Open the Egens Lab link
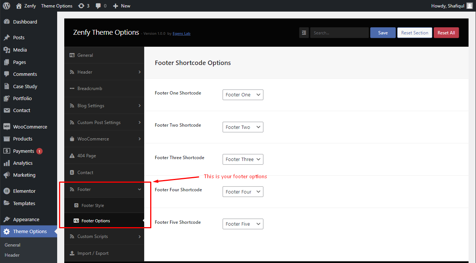The image size is (476, 263). tap(182, 34)
